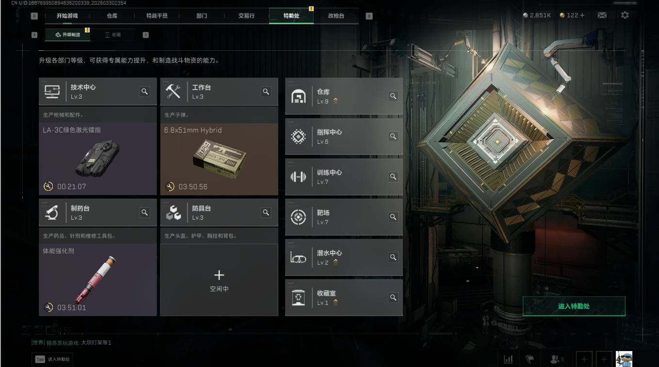Inspect 仓库 department with magnifier icon
The image size is (659, 367).
[393, 96]
